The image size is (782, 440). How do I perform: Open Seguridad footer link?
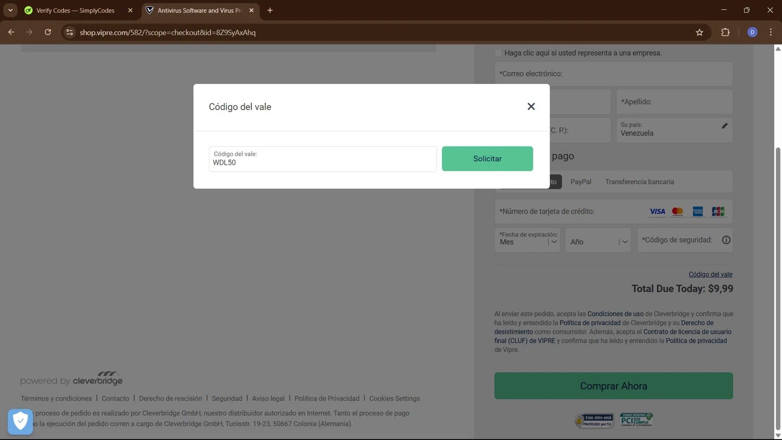coord(227,398)
